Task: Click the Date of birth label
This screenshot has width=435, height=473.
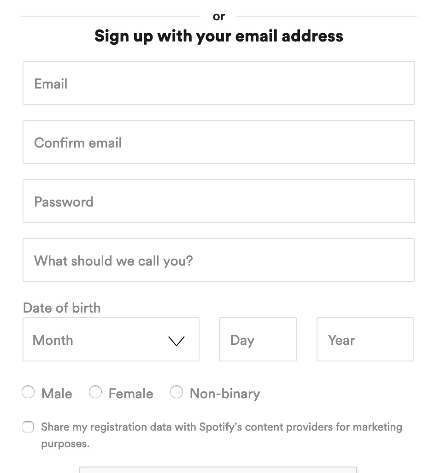Action: [x=62, y=307]
